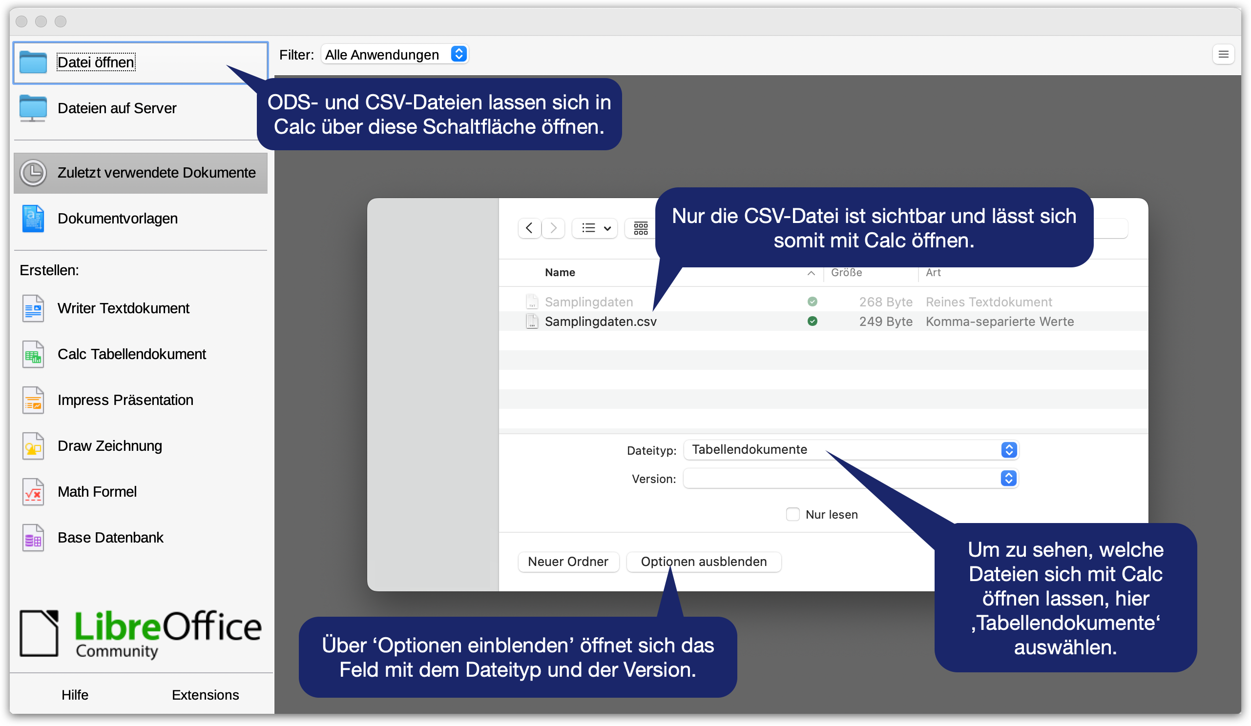Viewport: 1251px width, 726px height.
Task: Click the Math Formel icon
Action: 33,492
